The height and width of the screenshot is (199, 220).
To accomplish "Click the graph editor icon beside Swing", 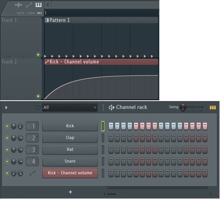I will [213, 108].
